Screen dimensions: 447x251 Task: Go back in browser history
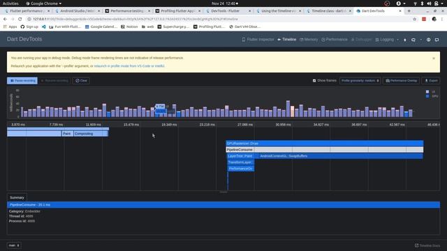click(x=5, y=19)
